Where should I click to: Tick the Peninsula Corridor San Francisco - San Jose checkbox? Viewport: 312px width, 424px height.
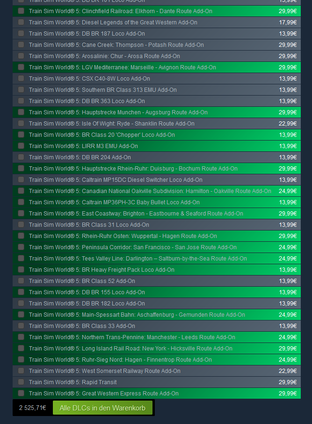21,247
